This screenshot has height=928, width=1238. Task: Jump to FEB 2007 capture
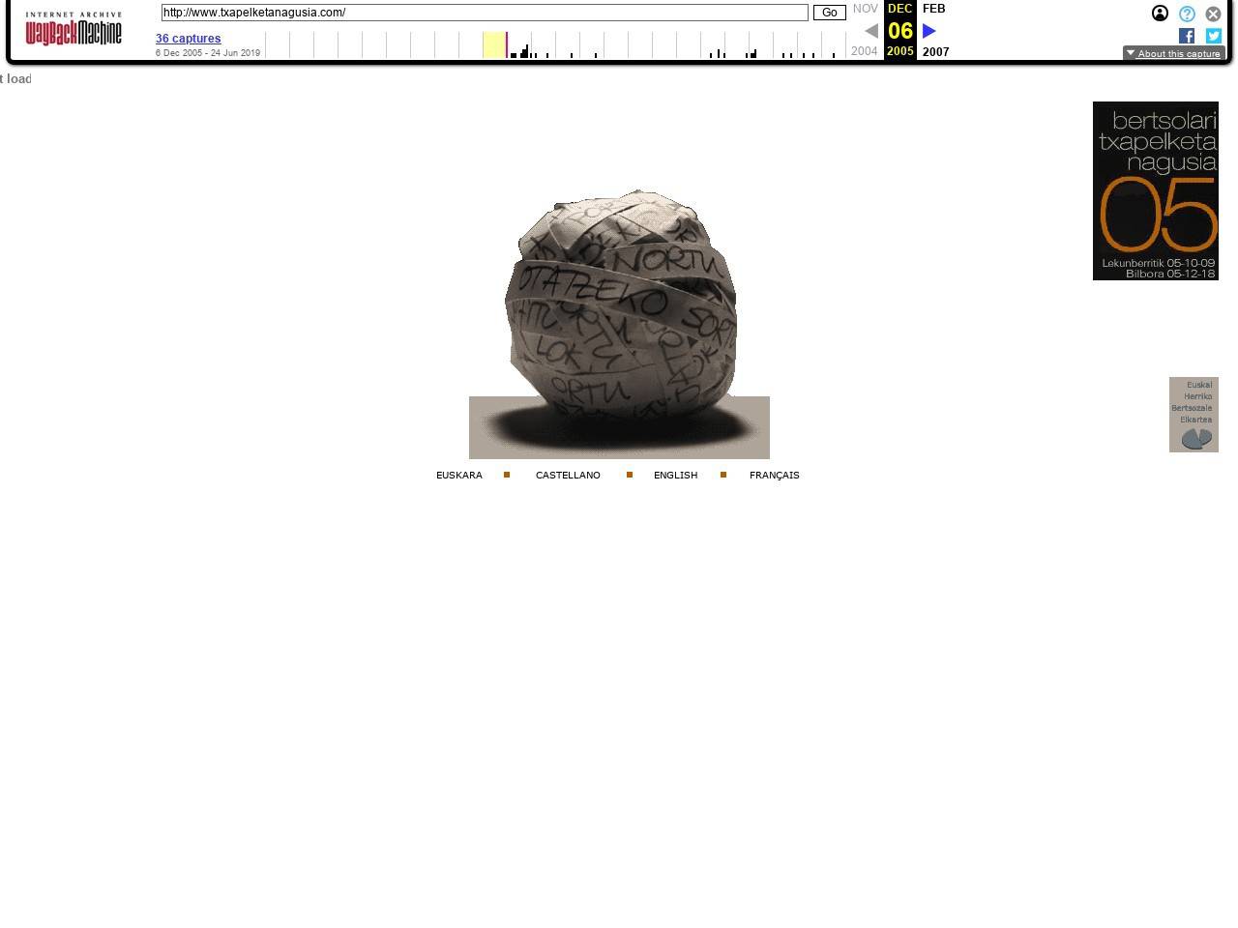(934, 9)
